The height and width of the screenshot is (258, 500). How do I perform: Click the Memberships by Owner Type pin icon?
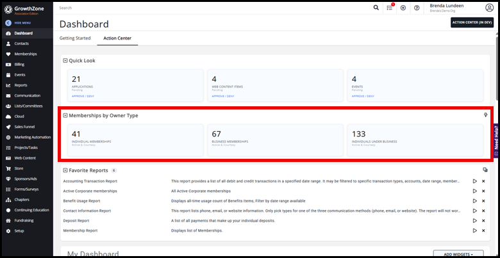[x=485, y=115]
